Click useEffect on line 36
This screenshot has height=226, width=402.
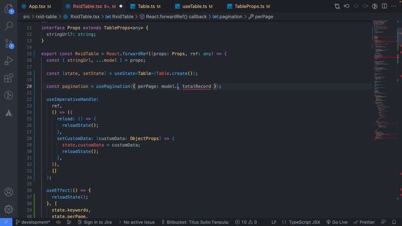pyautogui.click(x=58, y=190)
